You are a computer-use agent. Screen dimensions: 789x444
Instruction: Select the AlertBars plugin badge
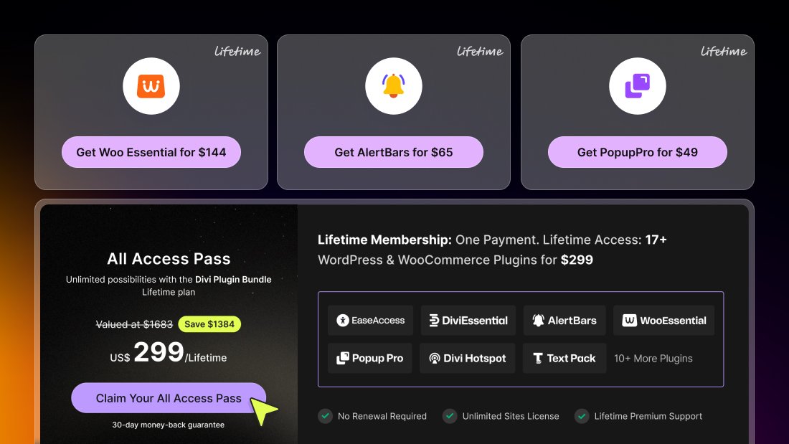pos(564,321)
